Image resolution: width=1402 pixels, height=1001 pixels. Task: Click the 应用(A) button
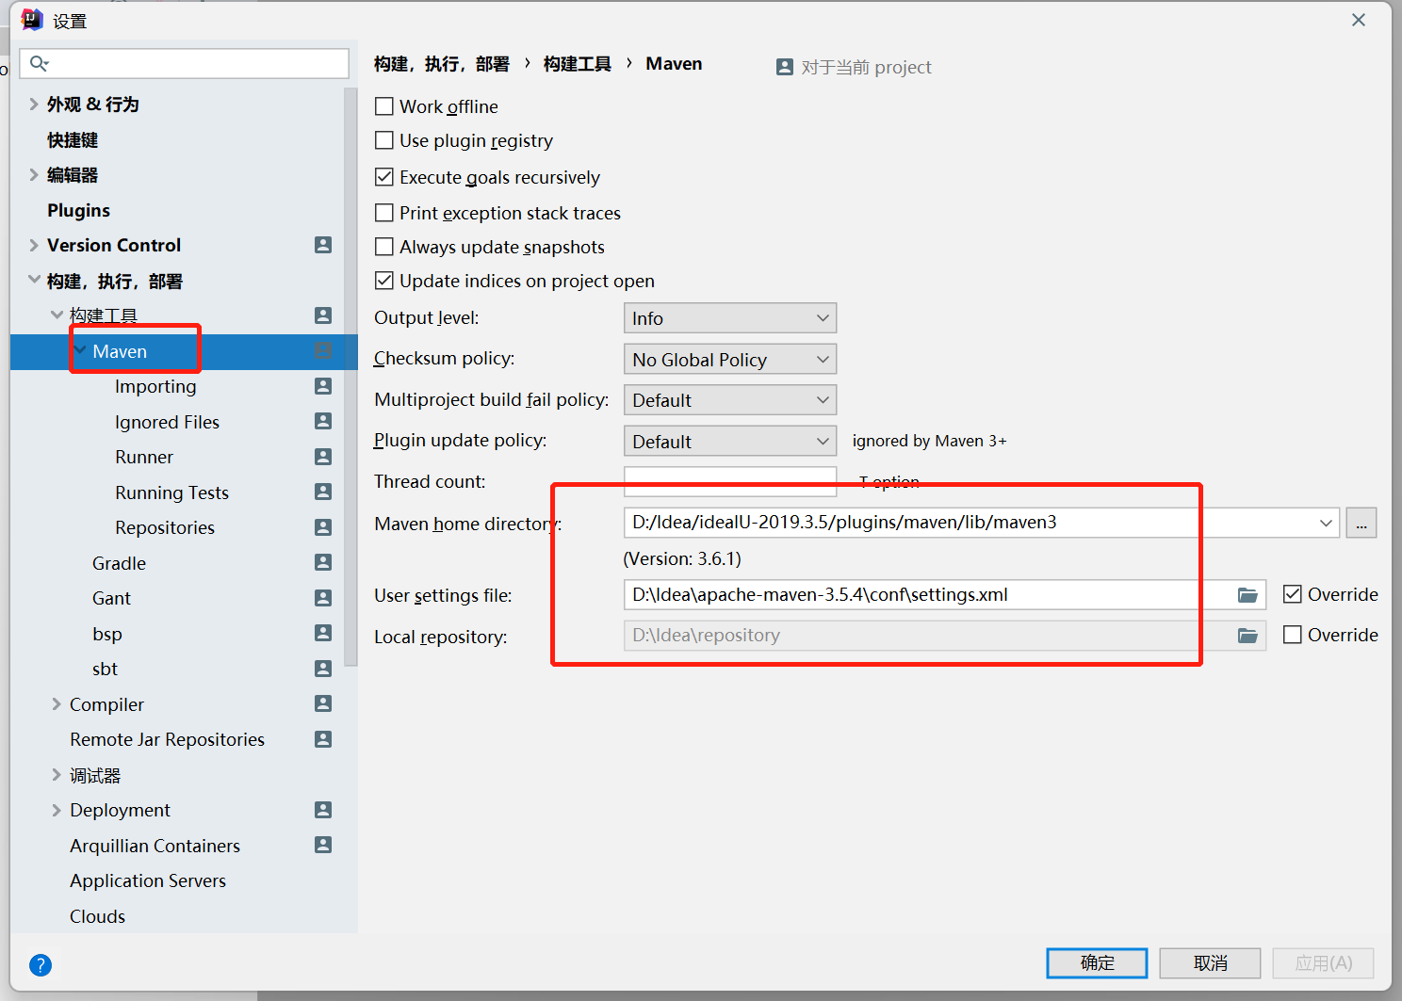[x=1323, y=962]
